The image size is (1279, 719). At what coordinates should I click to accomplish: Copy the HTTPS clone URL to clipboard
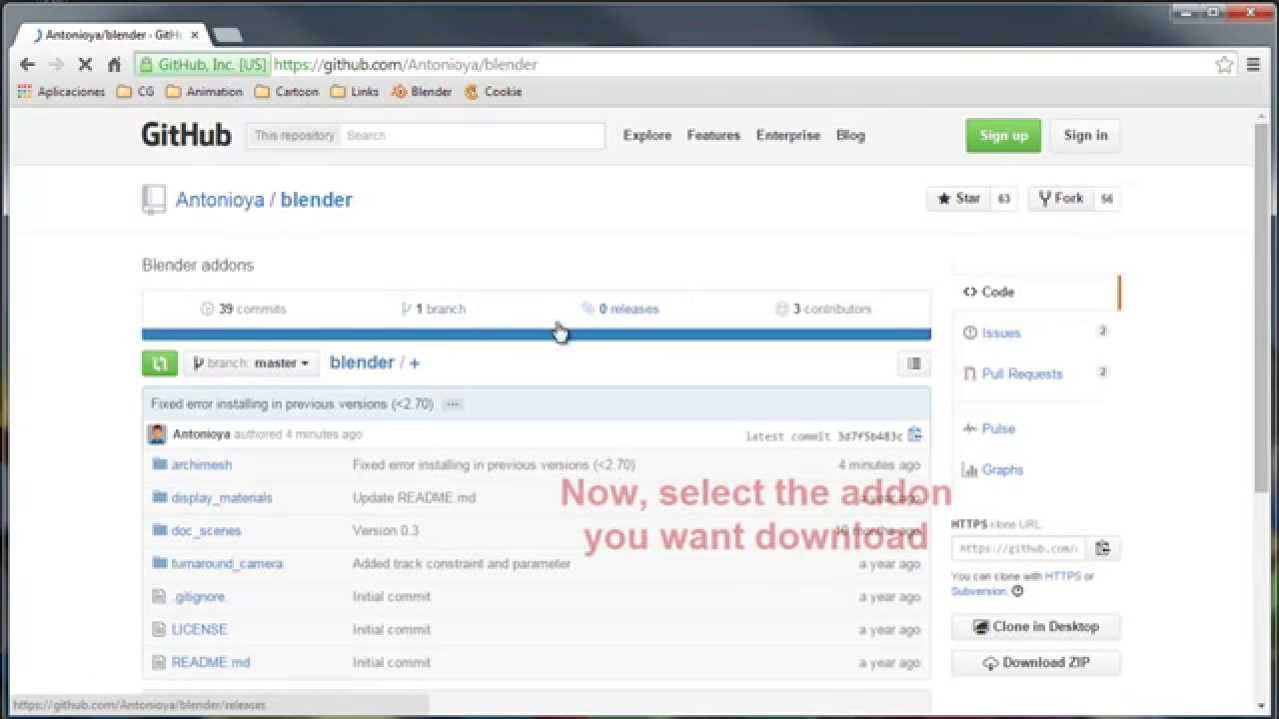1103,548
